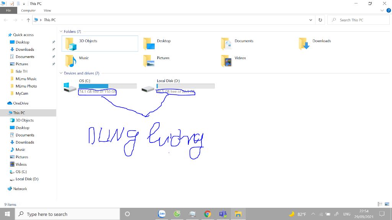Open Microsoft Teams from the taskbar
This screenshot has height=220, width=392.
223,214
